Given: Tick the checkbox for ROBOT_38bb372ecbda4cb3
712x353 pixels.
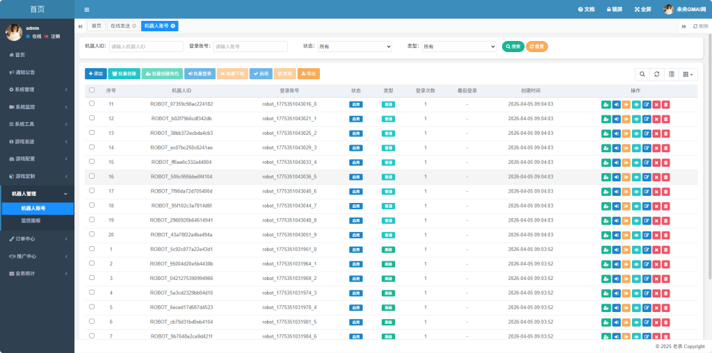Looking at the screenshot, I should (92, 133).
